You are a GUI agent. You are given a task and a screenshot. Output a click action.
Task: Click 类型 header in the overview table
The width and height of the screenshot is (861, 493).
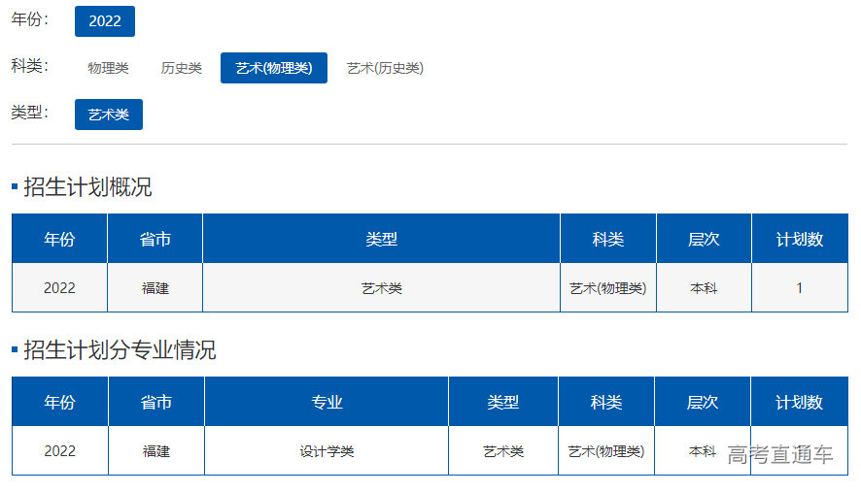(x=381, y=240)
